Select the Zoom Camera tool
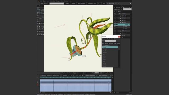Image resolution: width=169 pixels, height=95 pixels. 39,31
